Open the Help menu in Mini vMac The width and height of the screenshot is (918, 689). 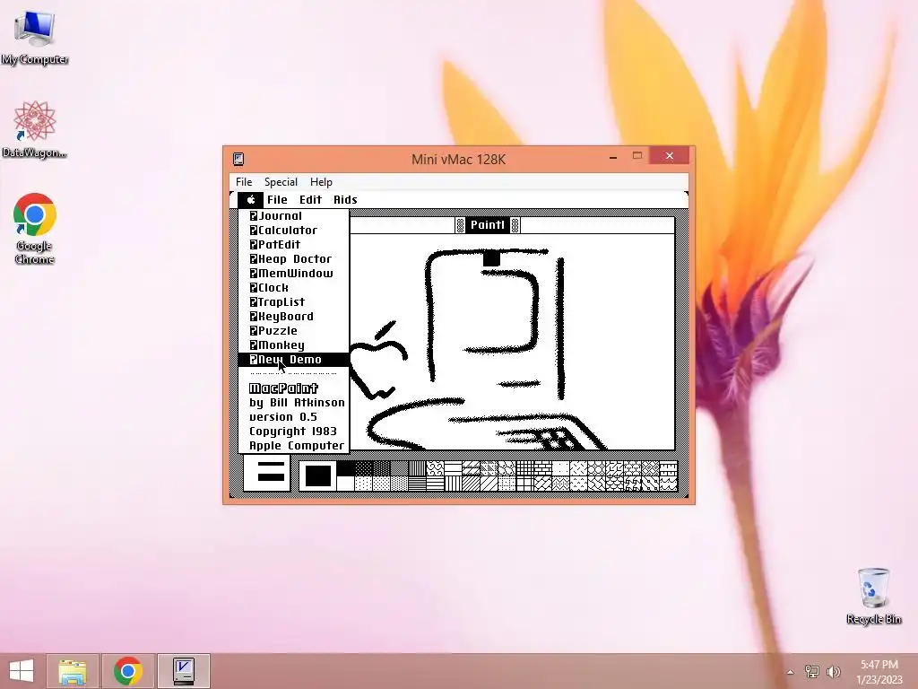(x=321, y=181)
